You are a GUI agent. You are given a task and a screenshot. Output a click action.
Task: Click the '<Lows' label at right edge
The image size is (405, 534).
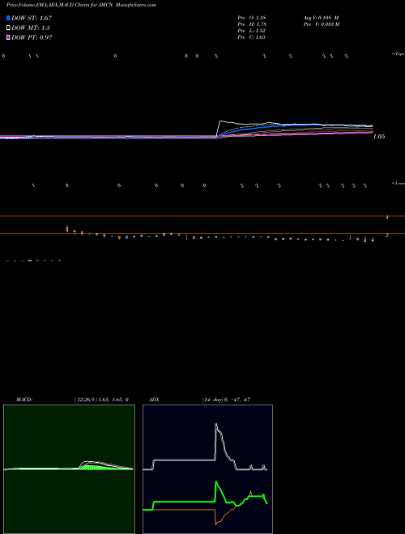point(399,183)
